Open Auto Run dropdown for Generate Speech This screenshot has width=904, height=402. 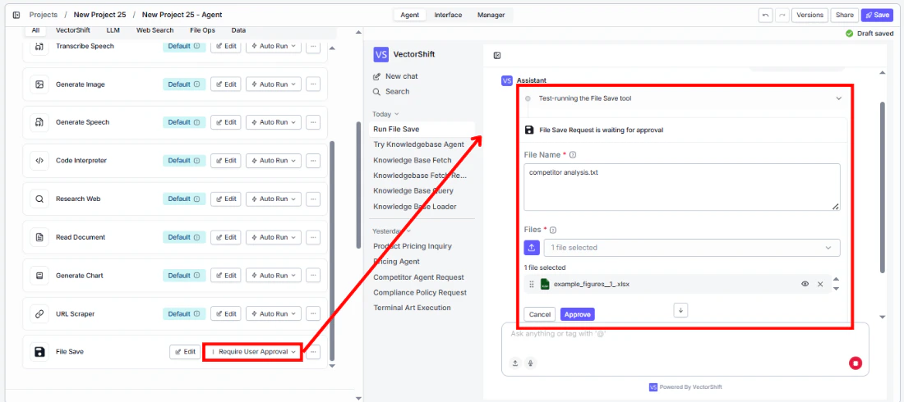pos(274,122)
